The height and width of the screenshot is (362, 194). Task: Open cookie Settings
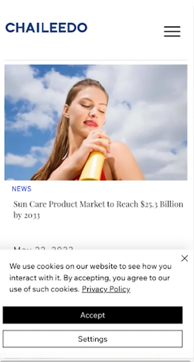(93, 339)
